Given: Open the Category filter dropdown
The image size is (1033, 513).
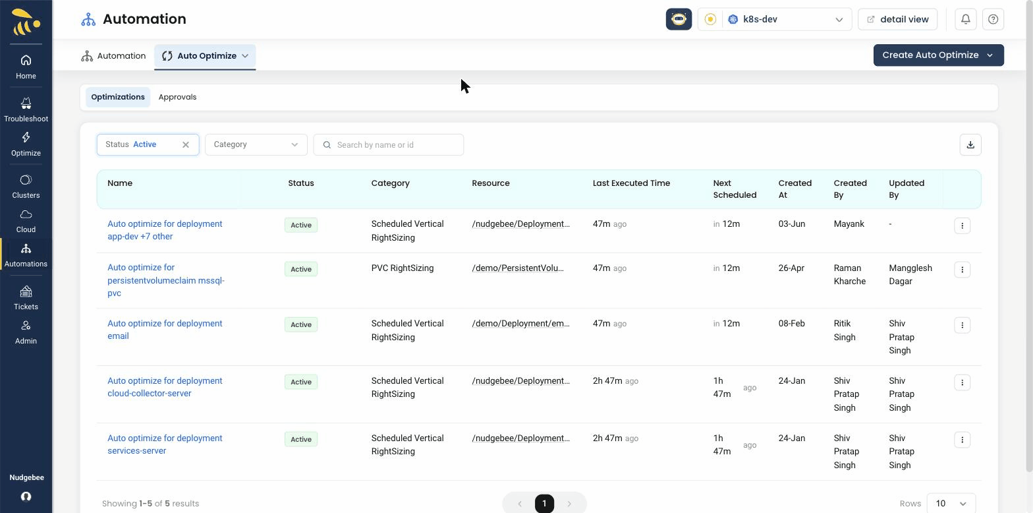Looking at the screenshot, I should coord(256,144).
